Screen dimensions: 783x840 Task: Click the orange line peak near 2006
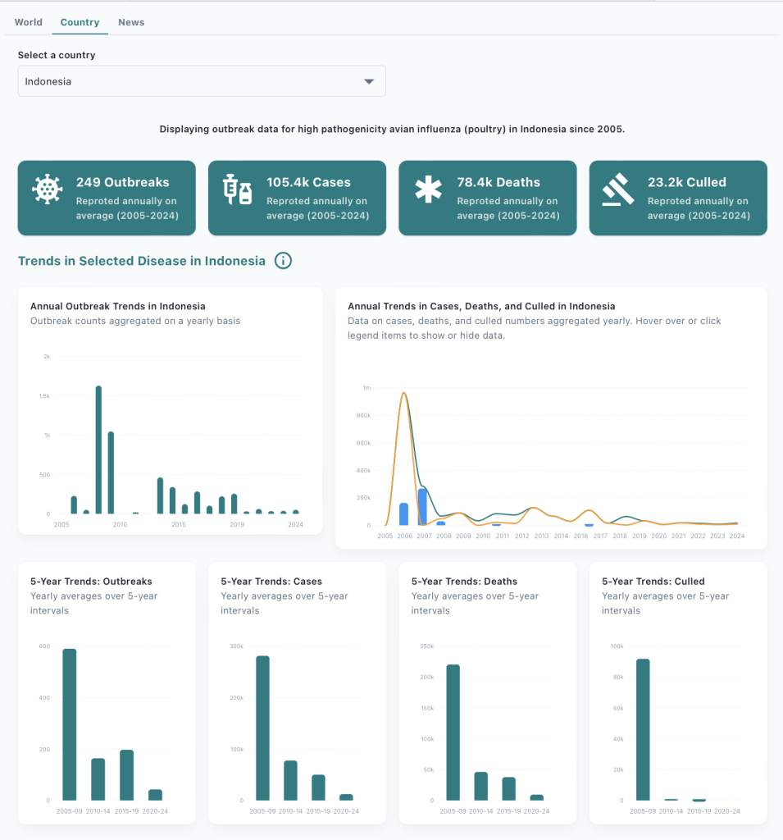(404, 393)
